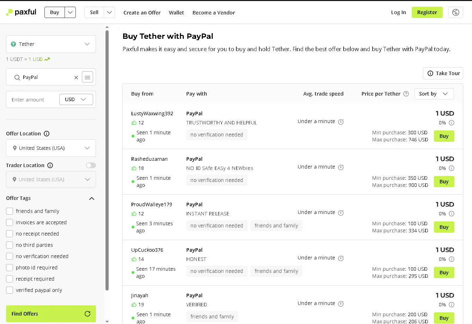472x324 pixels.
Task: Go to Wallet page
Action: pyautogui.click(x=176, y=13)
